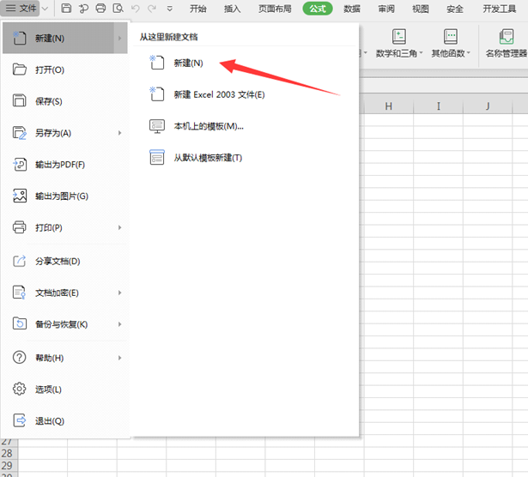Expand the 数学和三角 dropdown arrow

click(421, 53)
